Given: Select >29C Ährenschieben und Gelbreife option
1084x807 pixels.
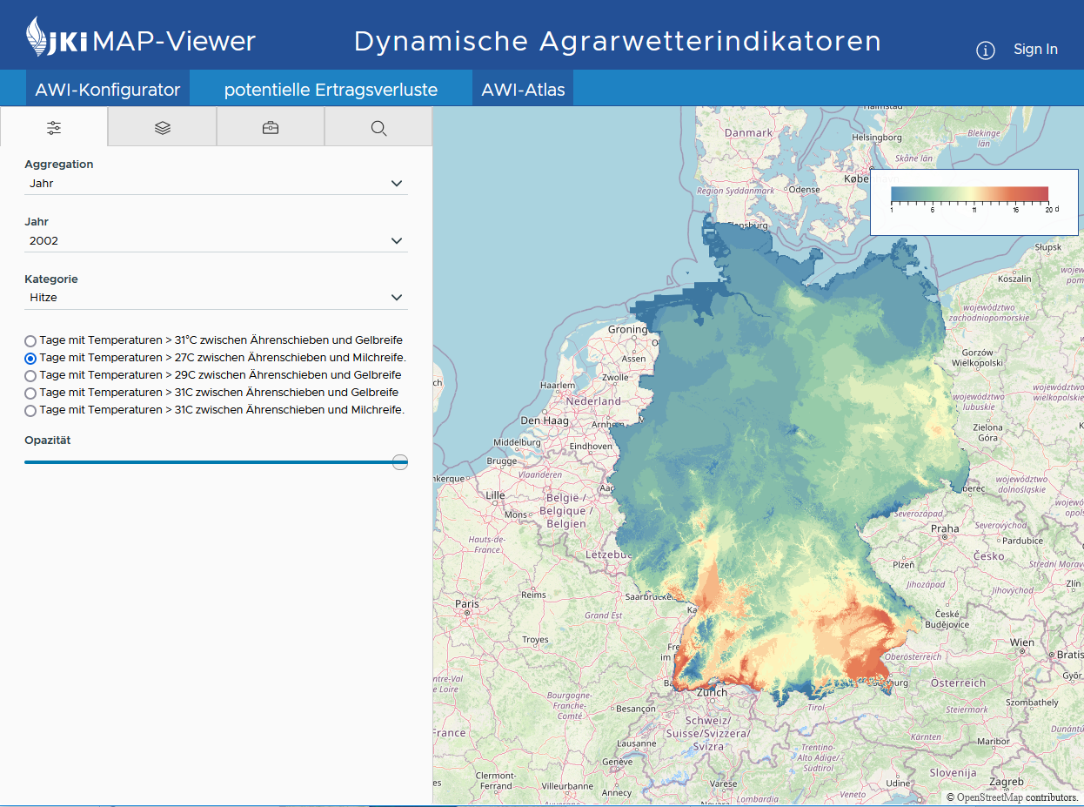Looking at the screenshot, I should [31, 376].
